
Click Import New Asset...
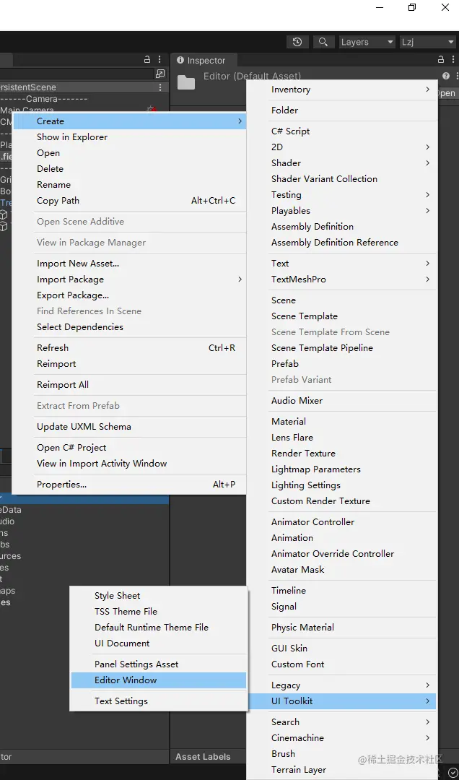click(129, 264)
